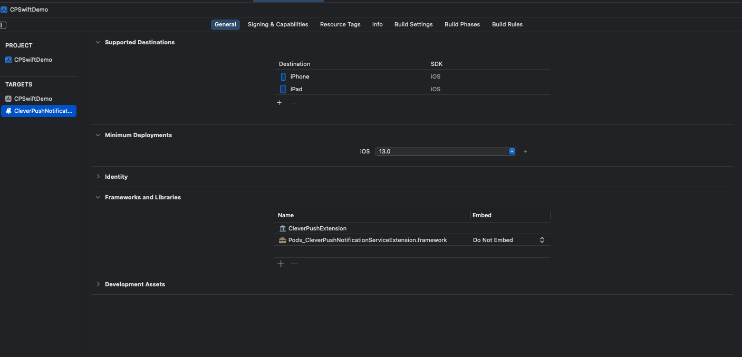Select CPSwiftDemo under PROJECT
Image resolution: width=742 pixels, height=357 pixels.
click(33, 60)
